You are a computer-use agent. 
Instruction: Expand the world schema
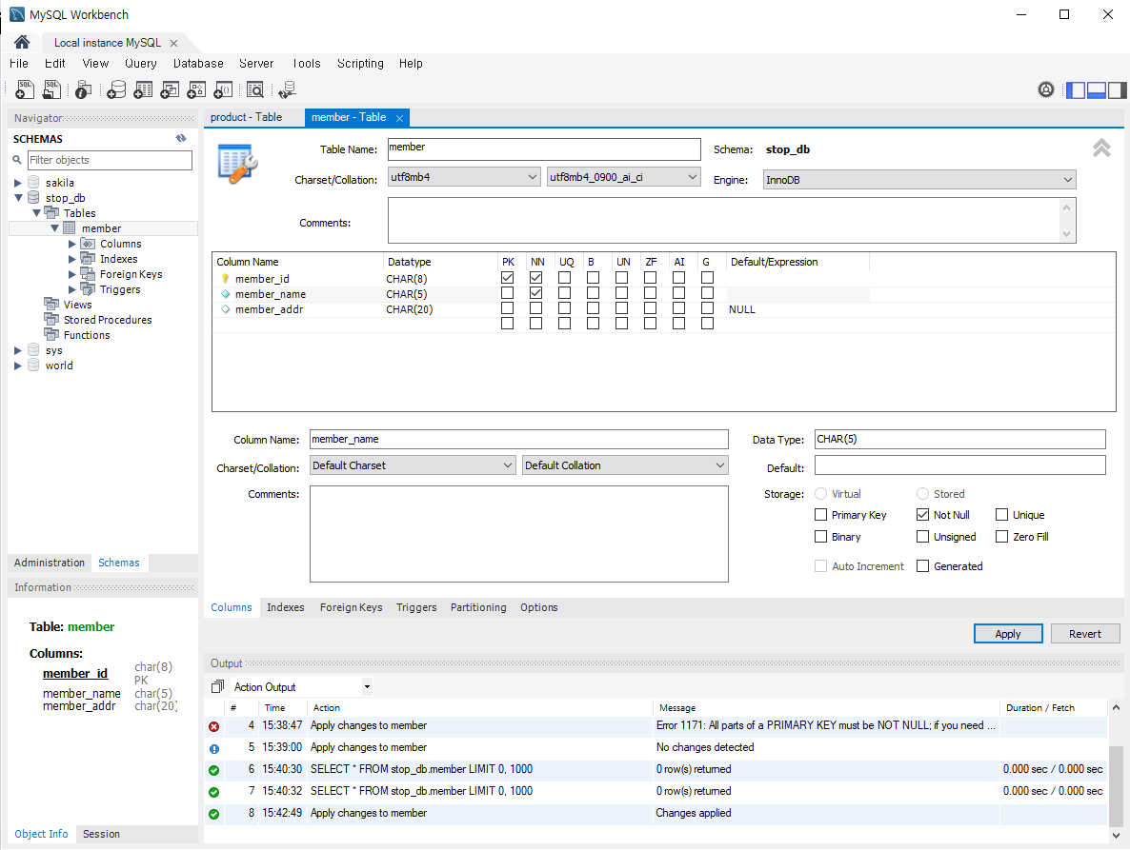pyautogui.click(x=18, y=366)
